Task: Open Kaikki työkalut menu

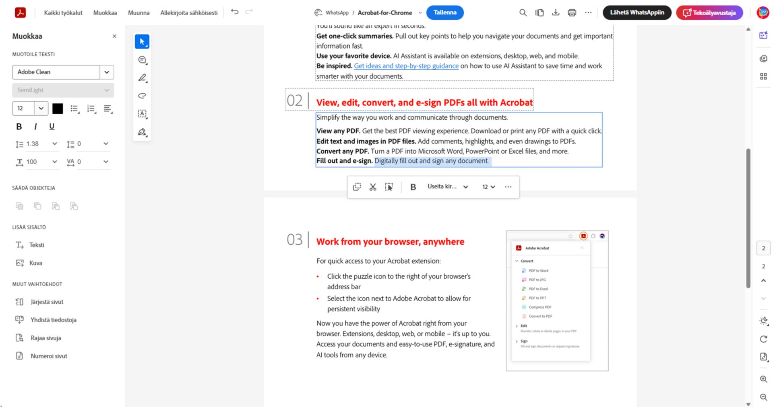Action: [x=63, y=13]
